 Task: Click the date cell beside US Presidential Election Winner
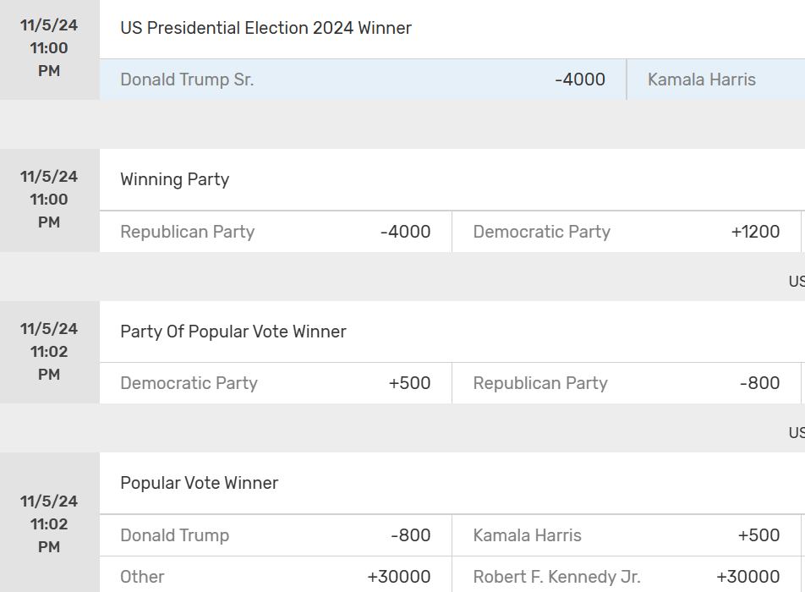[49, 48]
